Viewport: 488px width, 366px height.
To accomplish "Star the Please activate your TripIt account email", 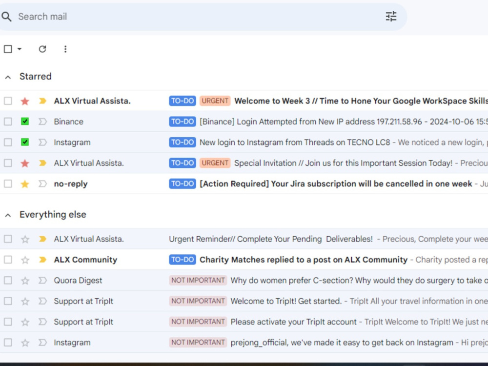I will [x=25, y=322].
